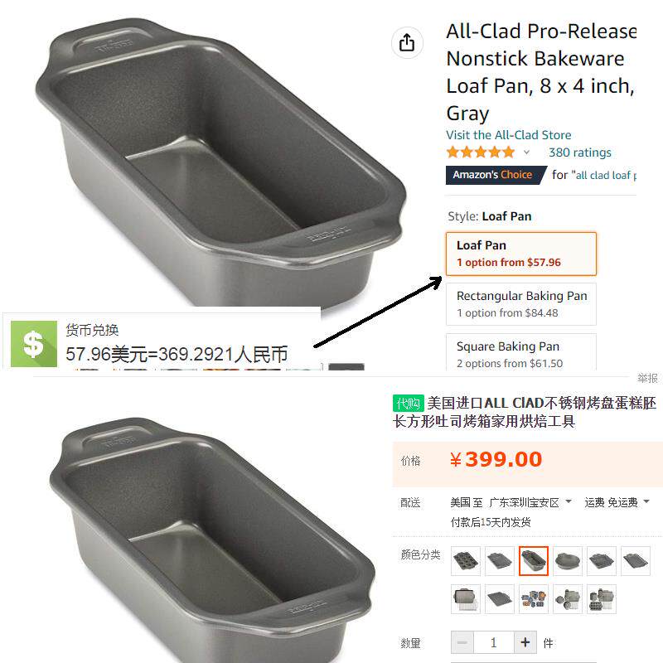Choose the last bakeware set thumbnail
The image size is (663, 663).
(602, 598)
